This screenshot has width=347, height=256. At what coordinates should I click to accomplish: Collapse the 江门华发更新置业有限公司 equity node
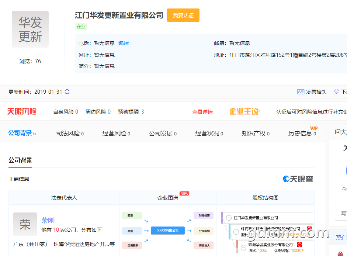[x=229, y=218]
